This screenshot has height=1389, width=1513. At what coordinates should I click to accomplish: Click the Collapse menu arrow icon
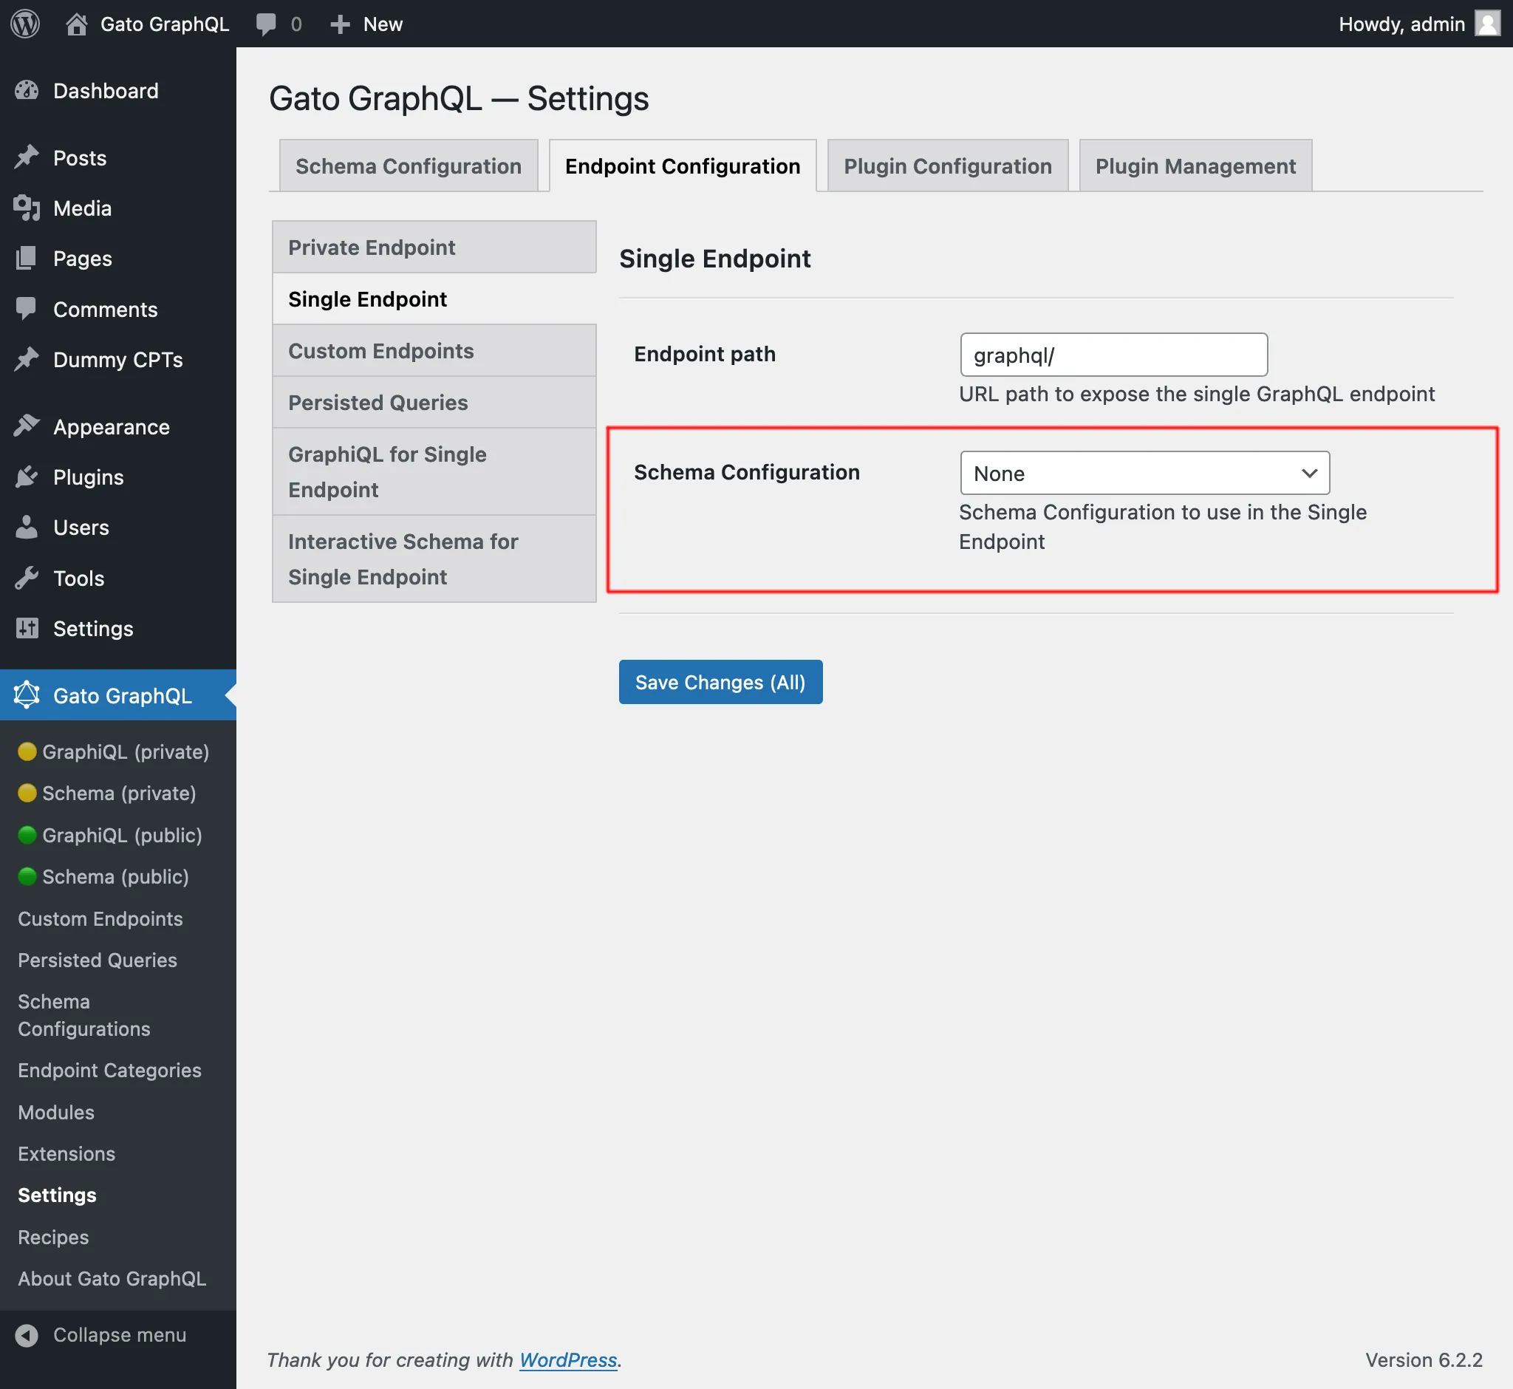point(27,1335)
